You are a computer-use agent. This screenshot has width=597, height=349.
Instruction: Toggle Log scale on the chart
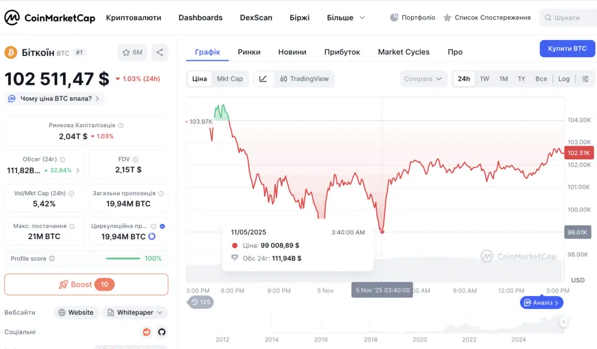pos(563,79)
